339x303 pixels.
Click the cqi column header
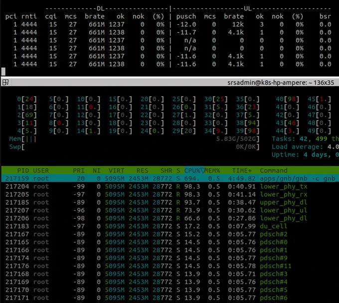[51, 16]
